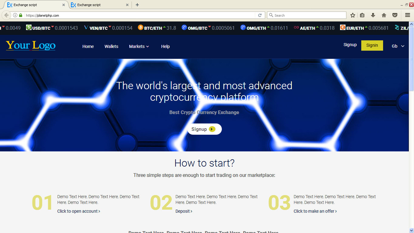The image size is (414, 233).
Task: Click the OMG/ETH coin icon in ticker
Action: click(243, 28)
